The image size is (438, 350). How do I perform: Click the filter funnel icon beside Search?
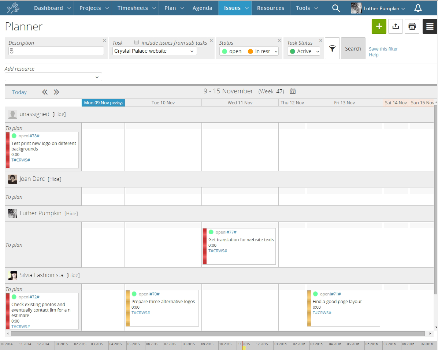332,48
